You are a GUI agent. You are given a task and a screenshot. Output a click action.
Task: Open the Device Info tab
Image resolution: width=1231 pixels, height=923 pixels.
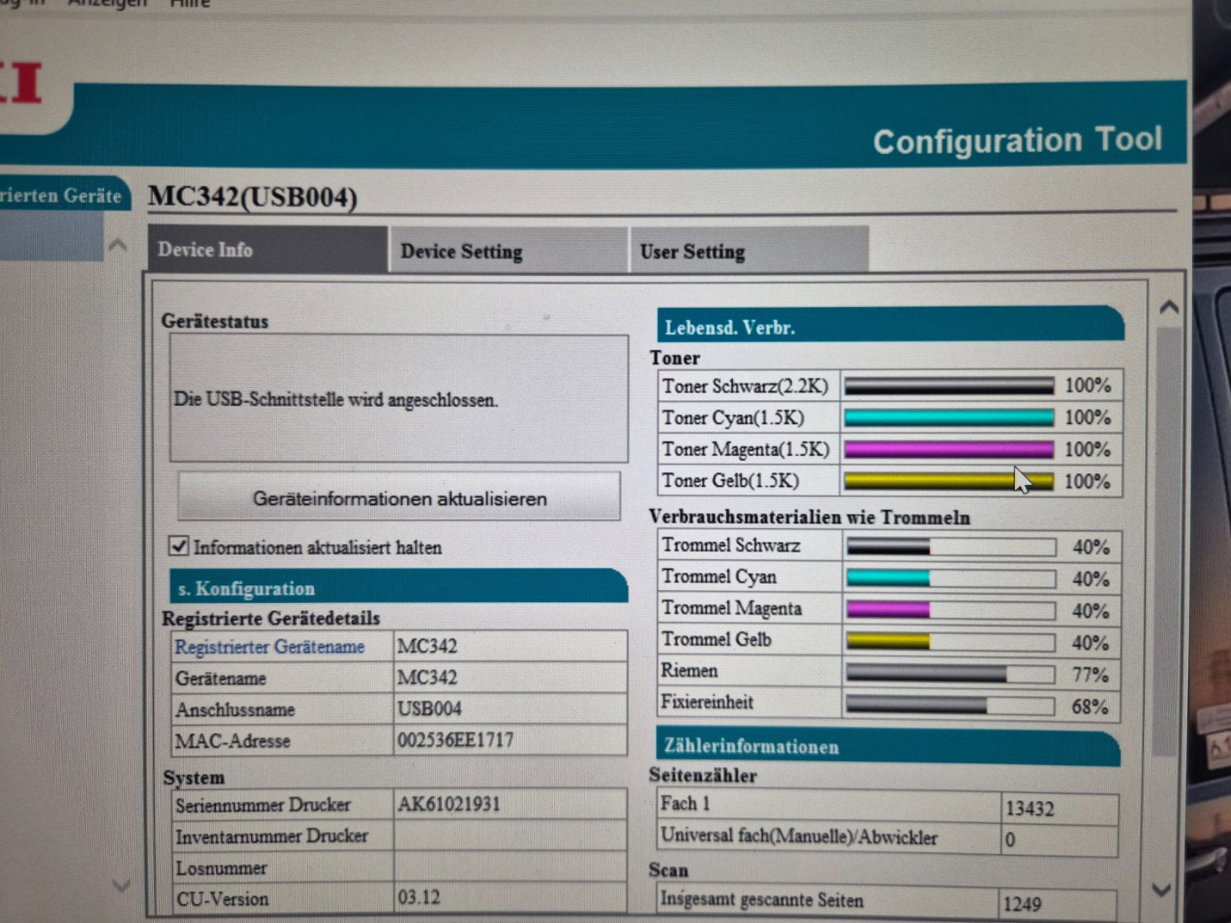tap(267, 250)
